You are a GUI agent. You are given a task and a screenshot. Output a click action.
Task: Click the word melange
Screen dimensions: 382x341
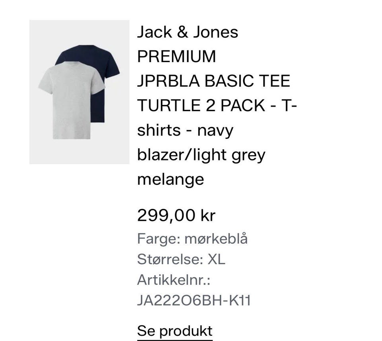coord(170,179)
